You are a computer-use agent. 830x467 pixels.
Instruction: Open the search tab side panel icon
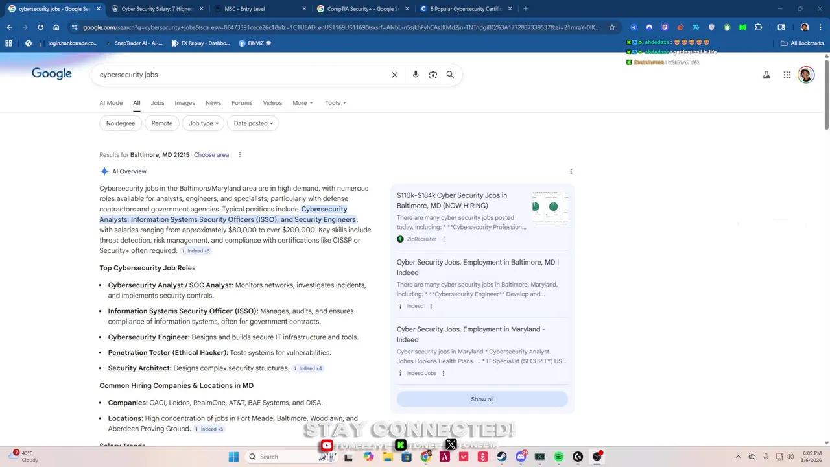click(781, 27)
